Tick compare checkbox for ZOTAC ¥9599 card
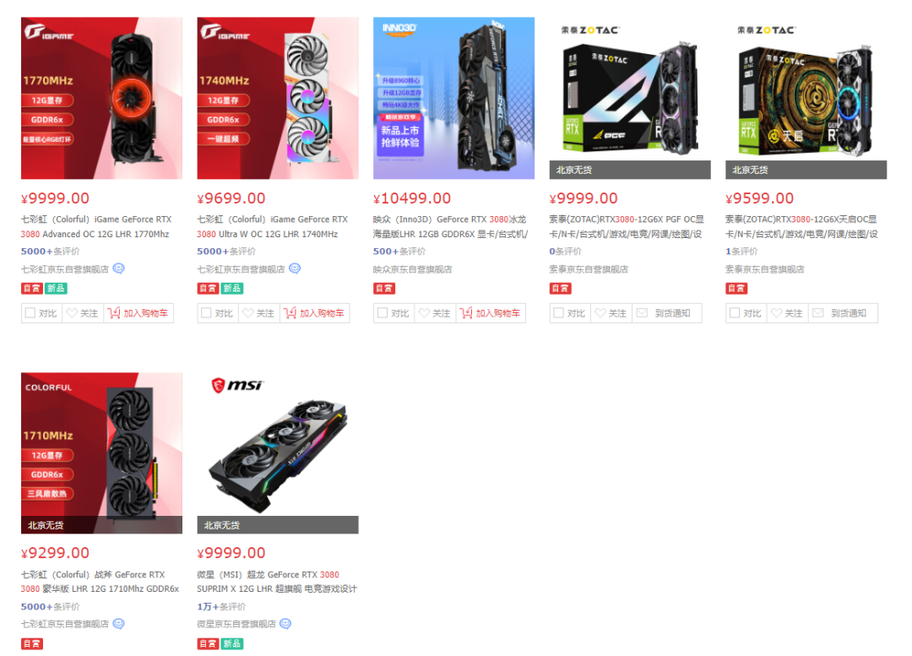 735,313
